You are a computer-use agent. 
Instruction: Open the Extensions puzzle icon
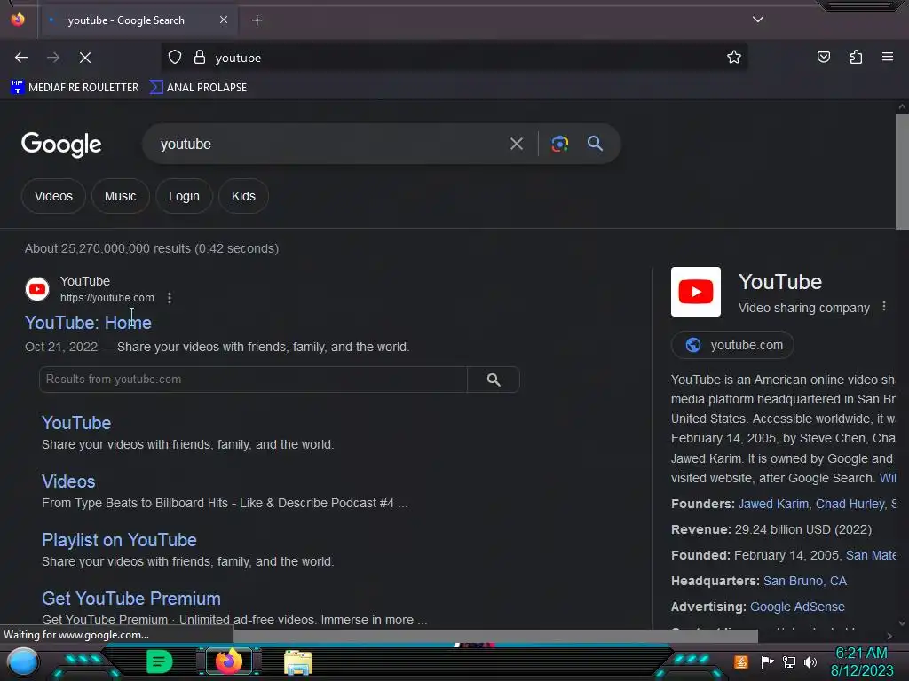(856, 58)
